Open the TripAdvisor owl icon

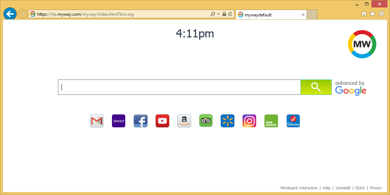pyautogui.click(x=206, y=121)
